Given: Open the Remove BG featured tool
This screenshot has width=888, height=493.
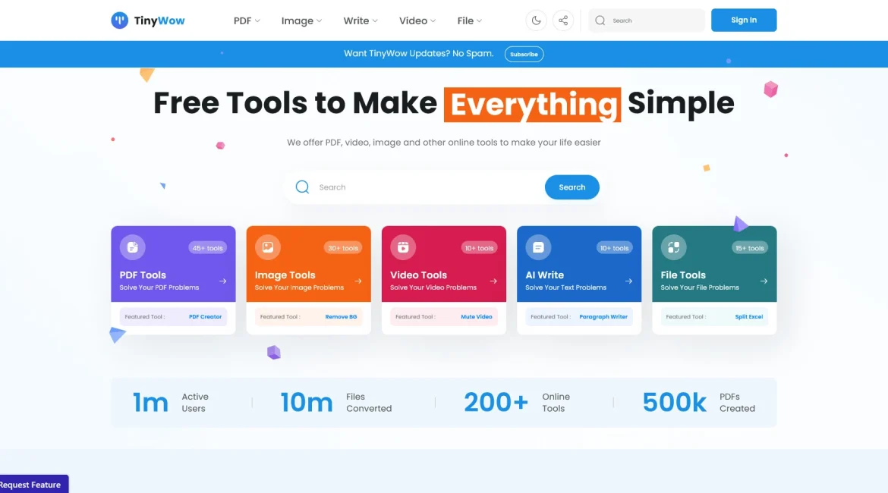Looking at the screenshot, I should point(341,317).
